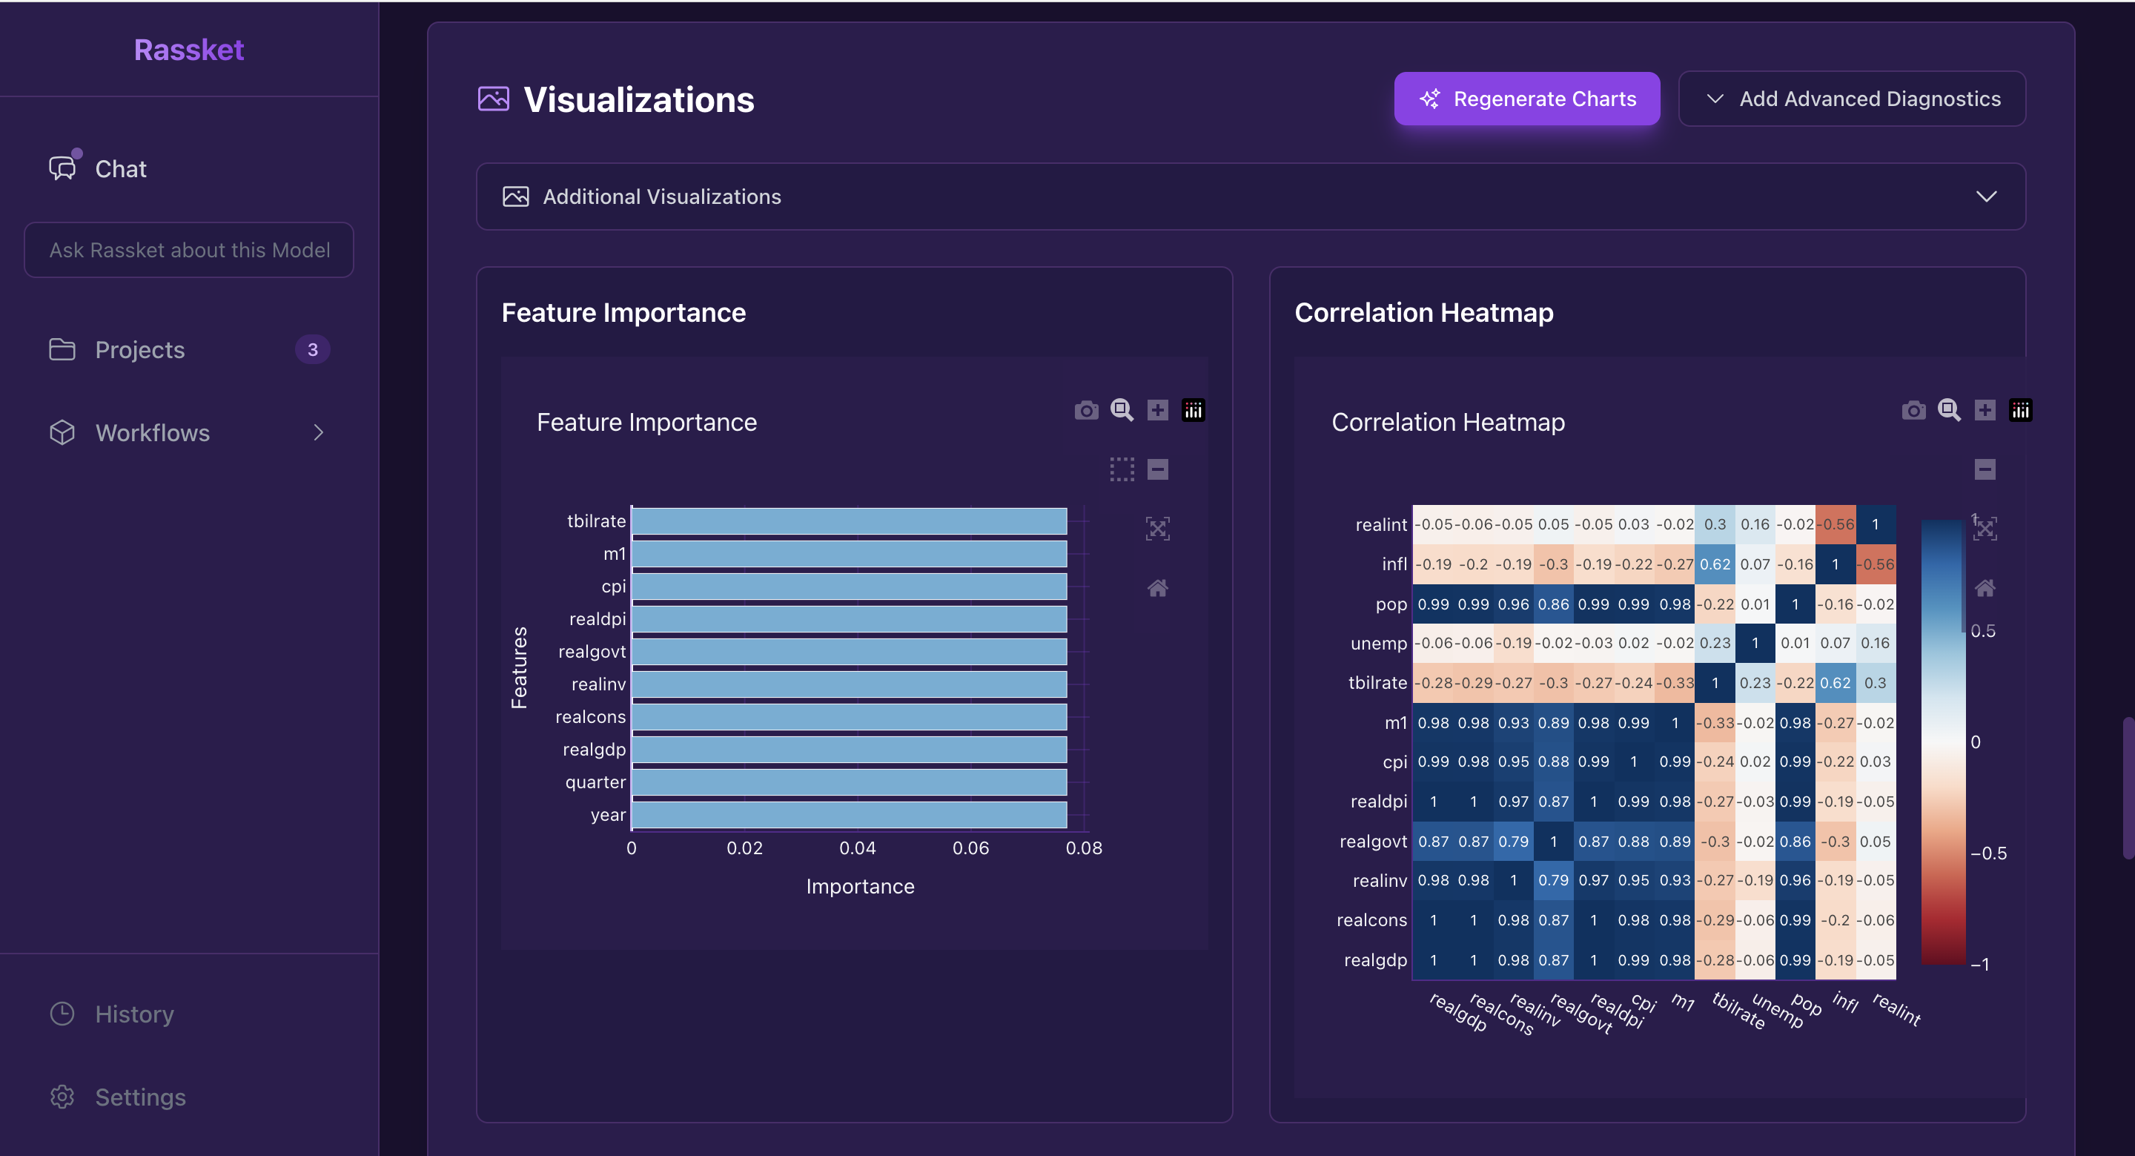
Task: Click the Rassket logo
Action: pyautogui.click(x=188, y=50)
